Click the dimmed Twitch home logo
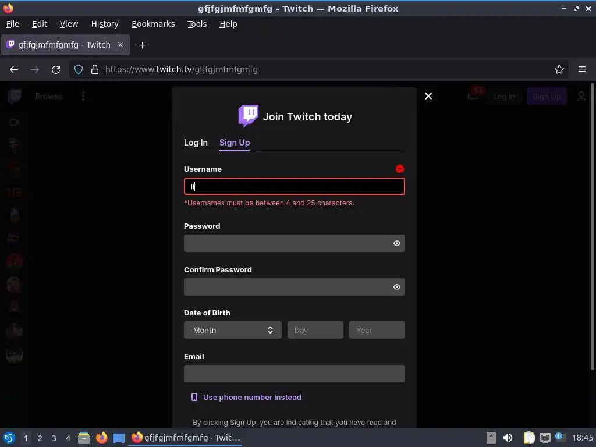The width and height of the screenshot is (596, 447). point(15,96)
